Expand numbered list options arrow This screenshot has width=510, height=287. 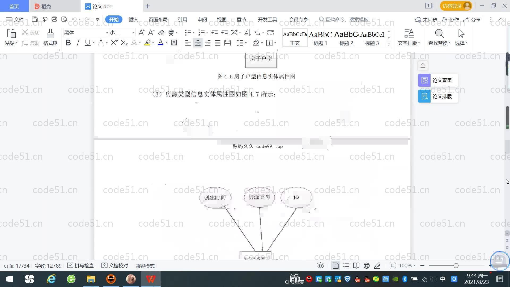tap(207, 33)
